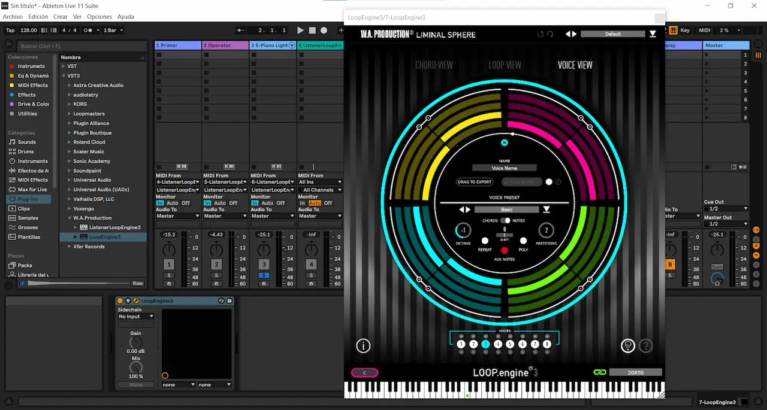
Task: Set track 4 Monitor to Off
Action: click(328, 203)
